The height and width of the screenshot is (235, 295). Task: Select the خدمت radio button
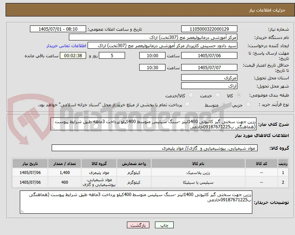[218, 95]
